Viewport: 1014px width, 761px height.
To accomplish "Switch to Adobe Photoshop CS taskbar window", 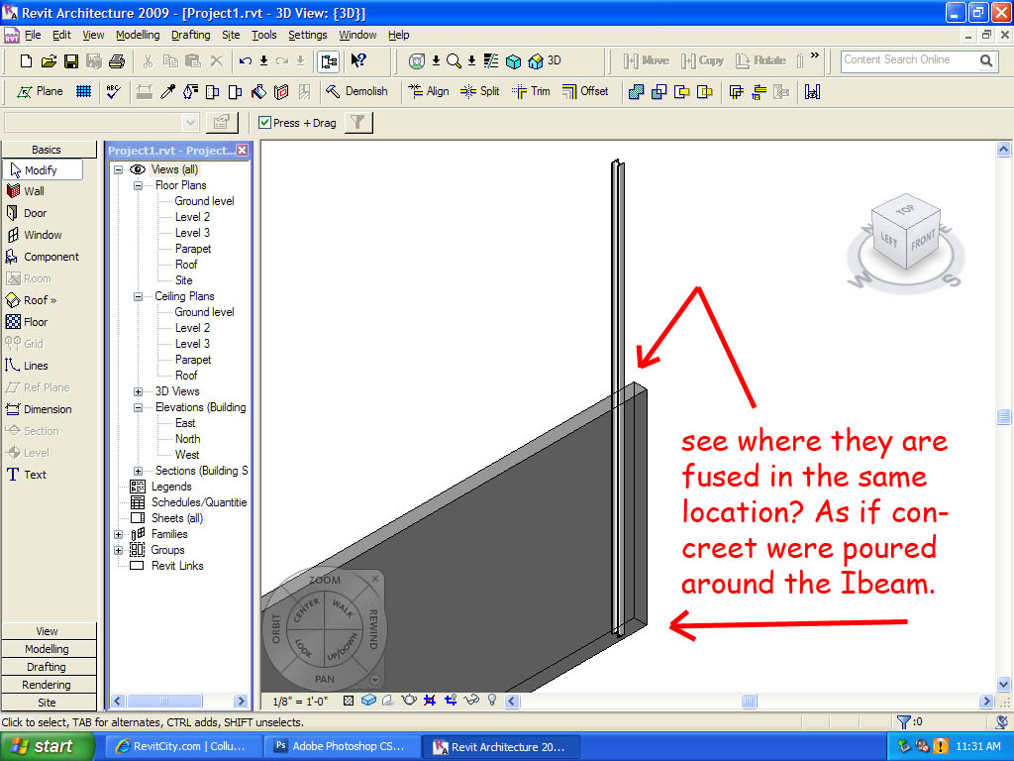I will pos(342,747).
